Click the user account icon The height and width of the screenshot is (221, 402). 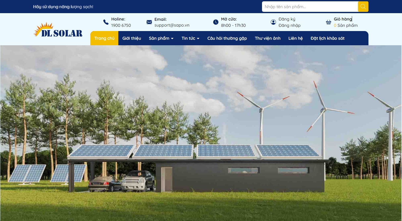point(273,22)
